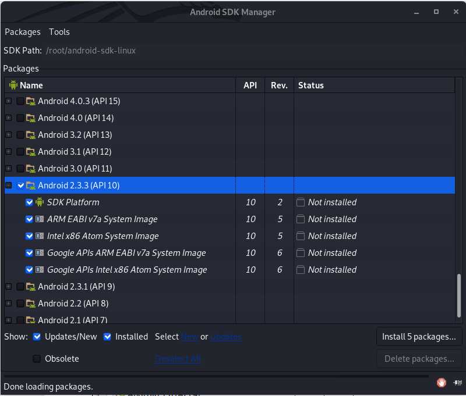Click the packages list vertical scrollbar thumb
466x396 pixels.
coord(459,296)
